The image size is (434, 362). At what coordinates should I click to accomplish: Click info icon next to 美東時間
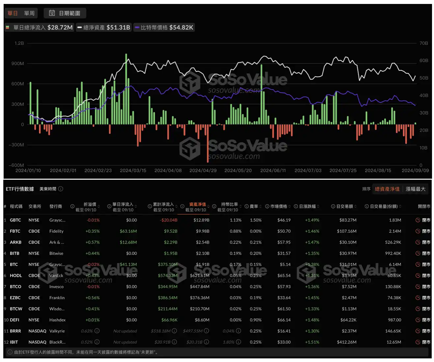pyautogui.click(x=61, y=189)
